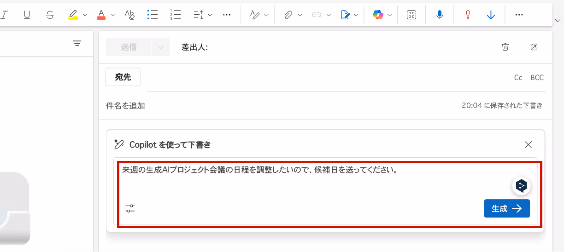Toggle italic formatting
The height and width of the screenshot is (252, 564).
pyautogui.click(x=4, y=15)
